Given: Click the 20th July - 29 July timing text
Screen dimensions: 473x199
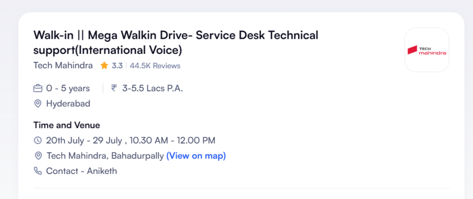Looking at the screenshot, I should click(131, 140).
